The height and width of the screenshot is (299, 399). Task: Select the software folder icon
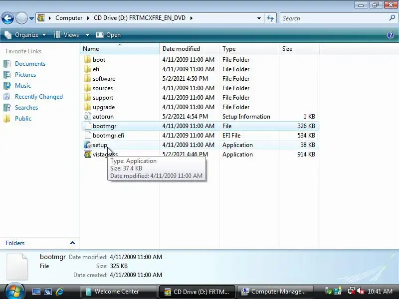click(87, 78)
